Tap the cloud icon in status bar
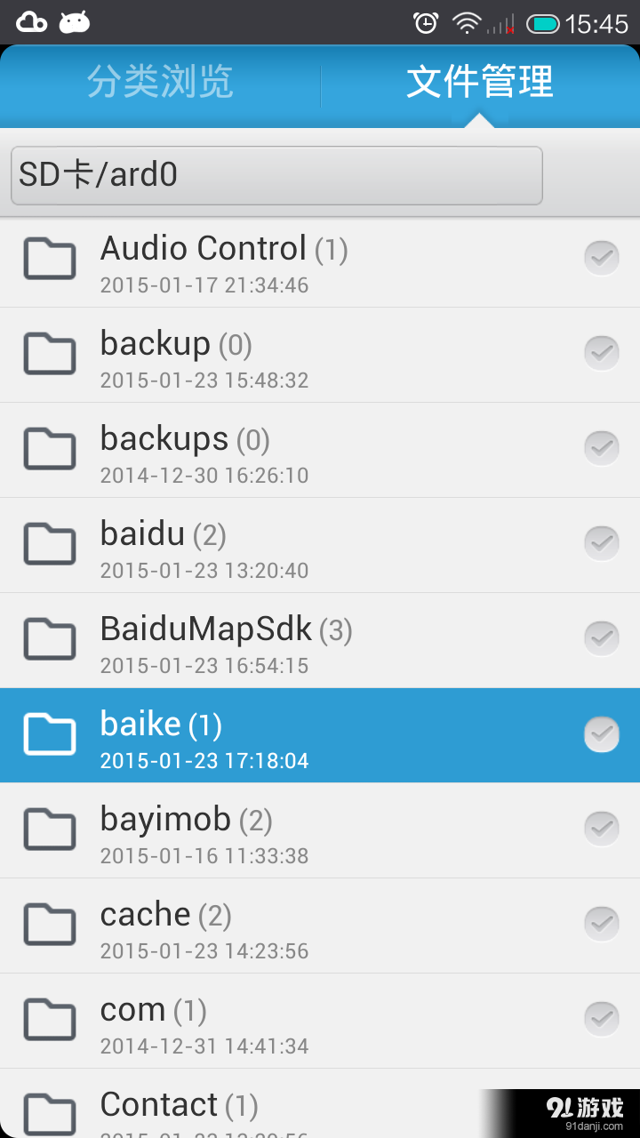This screenshot has width=640, height=1138. (x=32, y=22)
